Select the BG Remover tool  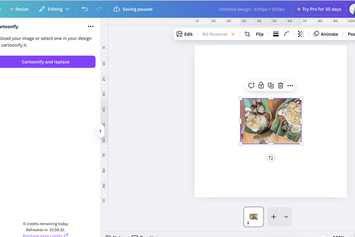[218, 34]
